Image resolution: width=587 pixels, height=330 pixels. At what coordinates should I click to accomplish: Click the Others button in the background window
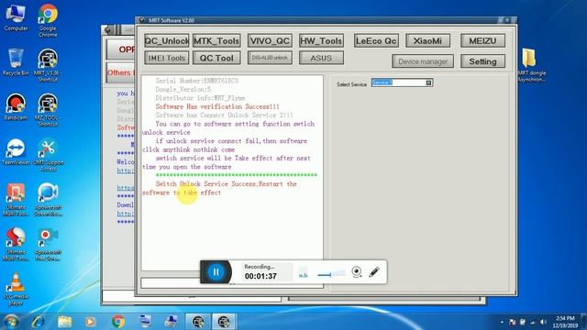click(120, 72)
